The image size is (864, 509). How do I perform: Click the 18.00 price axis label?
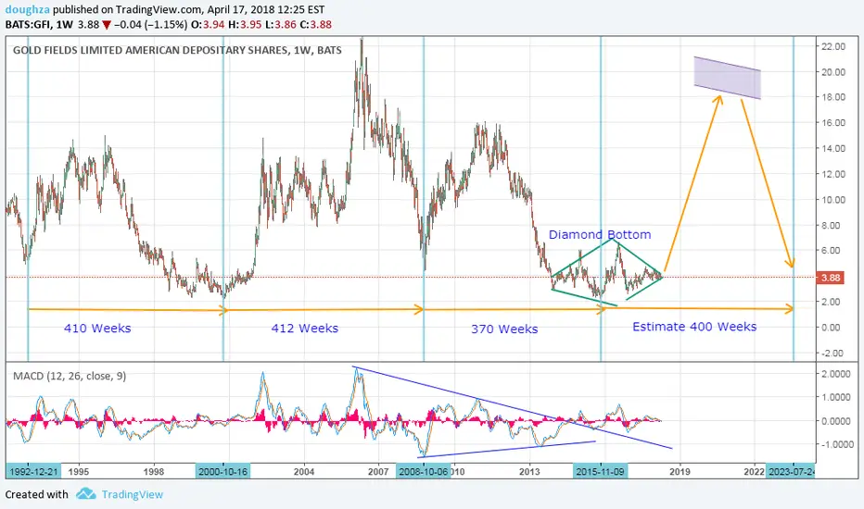click(833, 97)
